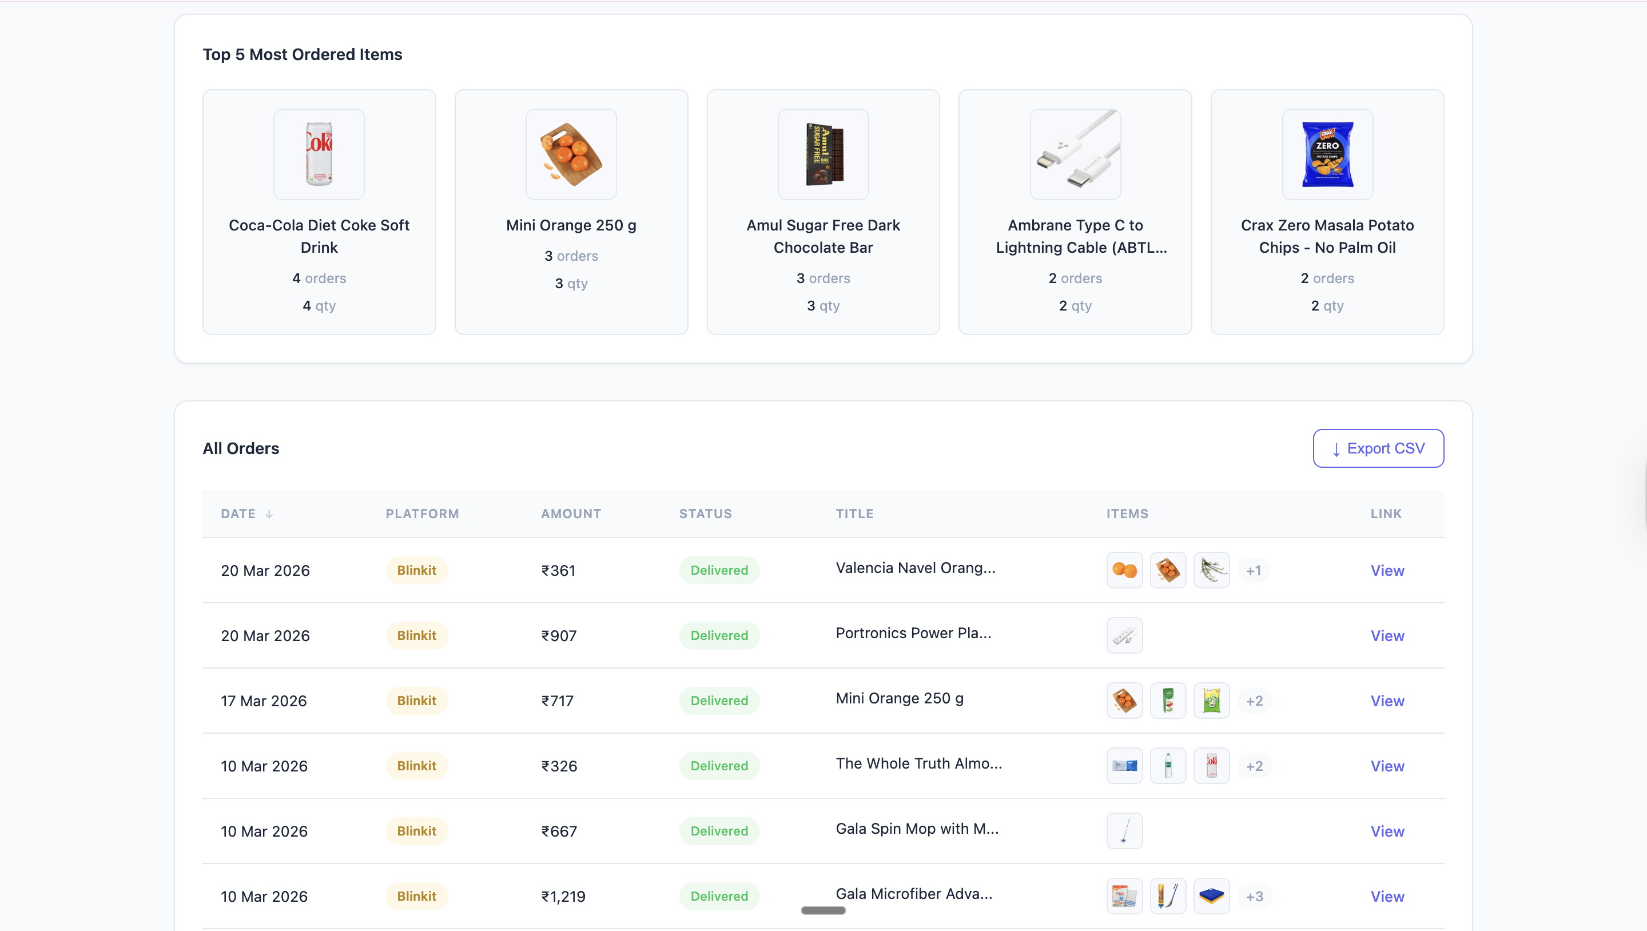This screenshot has width=1647, height=931.
Task: Select title Gala Spin Mop with M...
Action: [x=917, y=829]
